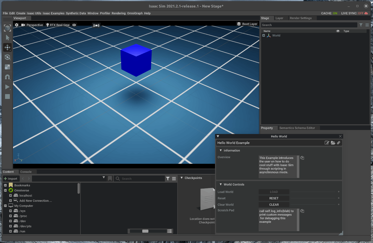Choose the Move gizmo tool
This screenshot has height=243, width=373.
(7, 47)
